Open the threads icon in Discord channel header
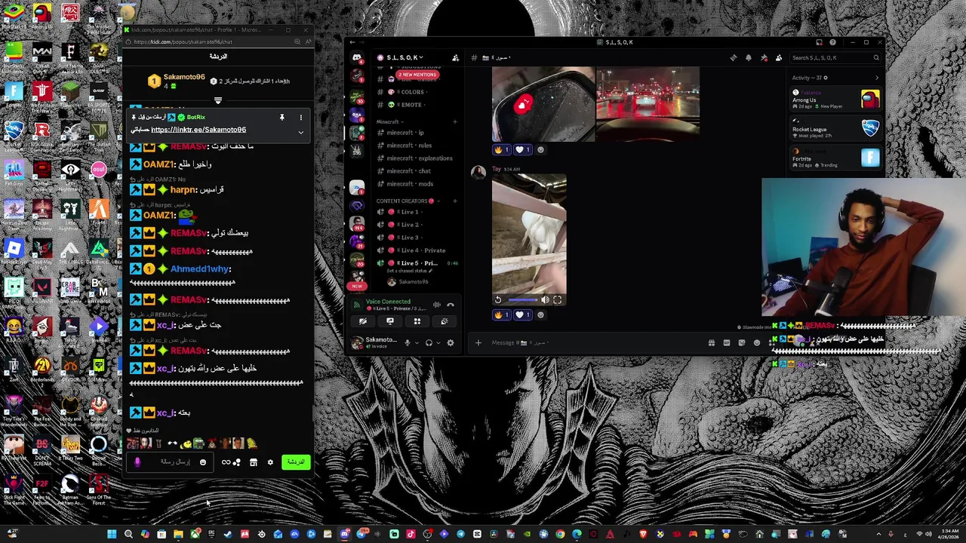966x543 pixels. click(x=734, y=57)
